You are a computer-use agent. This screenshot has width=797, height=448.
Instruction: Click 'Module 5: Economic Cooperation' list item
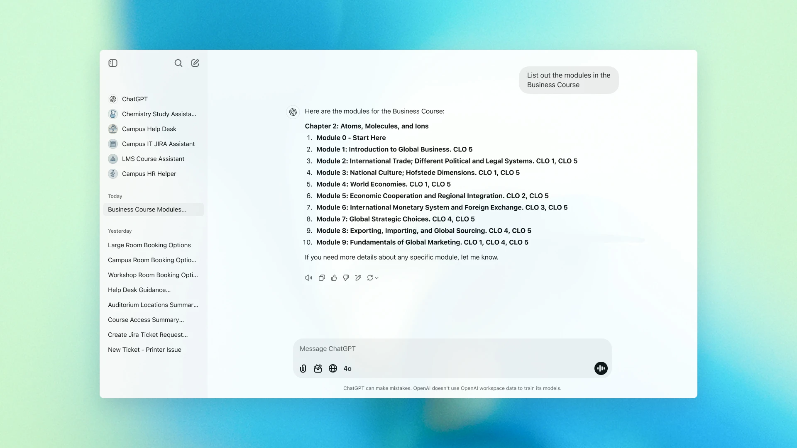pyautogui.click(x=433, y=196)
